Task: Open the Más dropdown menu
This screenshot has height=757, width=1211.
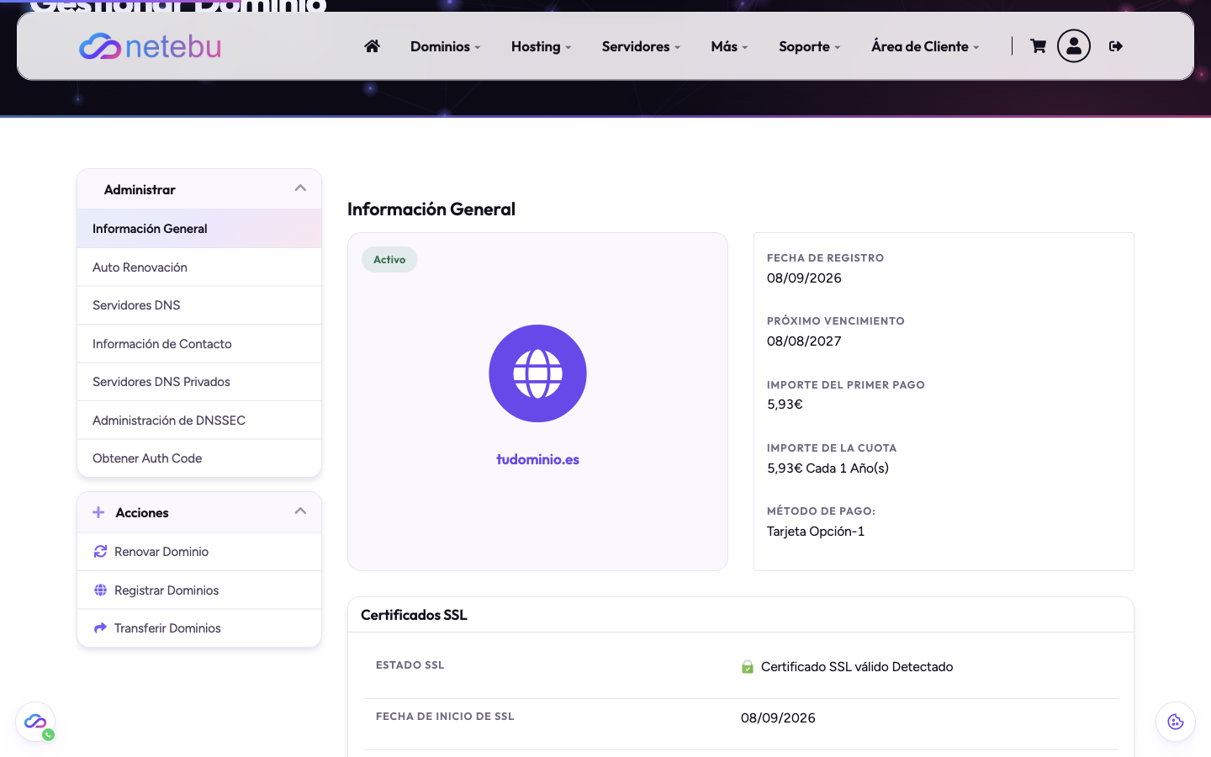Action: click(729, 46)
